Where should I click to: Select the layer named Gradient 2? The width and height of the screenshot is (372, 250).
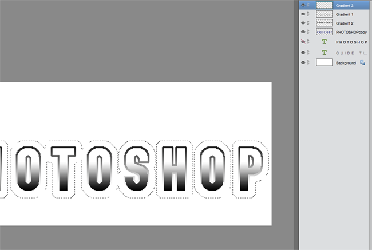[x=345, y=23]
